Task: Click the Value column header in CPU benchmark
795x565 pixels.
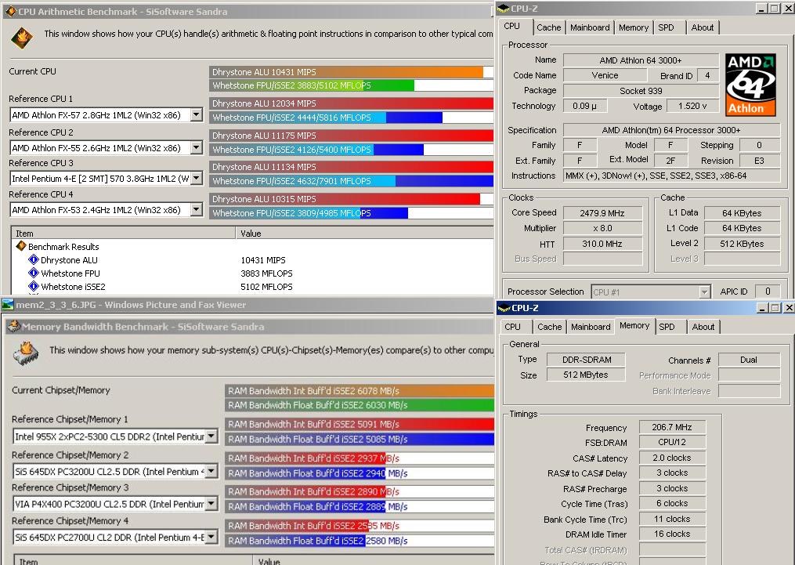Action: (x=364, y=234)
